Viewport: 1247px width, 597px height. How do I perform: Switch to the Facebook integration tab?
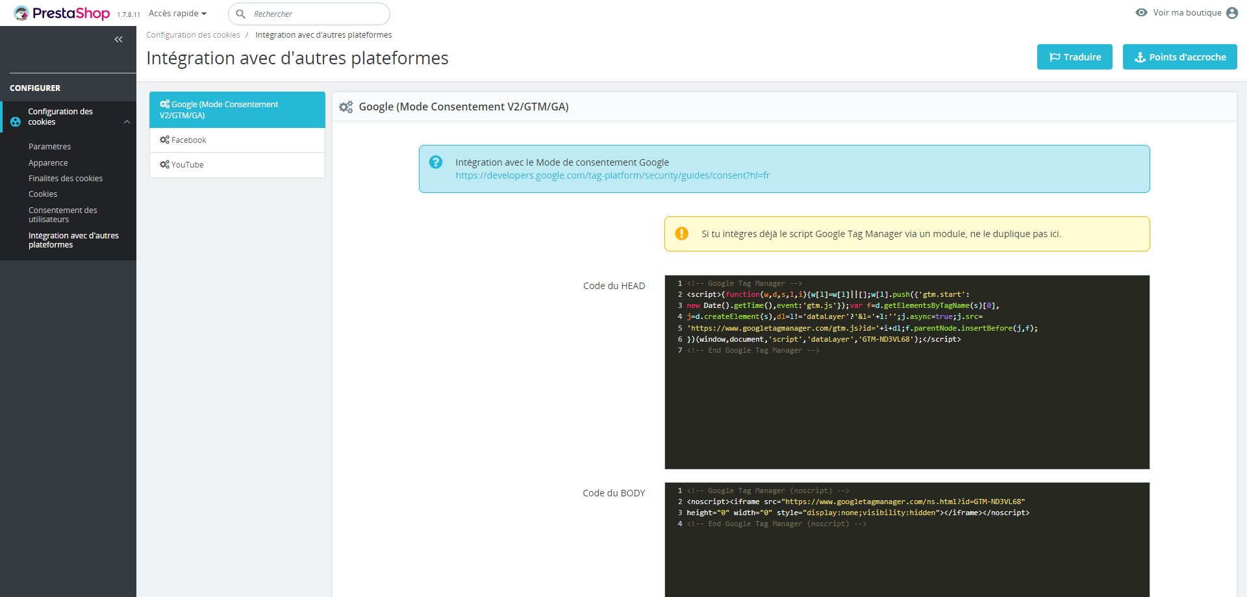[237, 140]
